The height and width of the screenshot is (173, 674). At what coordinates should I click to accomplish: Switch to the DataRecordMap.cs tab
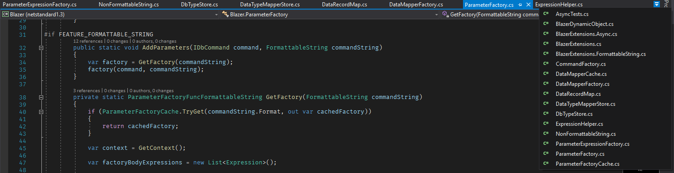(344, 5)
